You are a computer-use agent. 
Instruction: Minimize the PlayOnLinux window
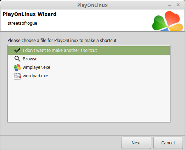point(169,5)
